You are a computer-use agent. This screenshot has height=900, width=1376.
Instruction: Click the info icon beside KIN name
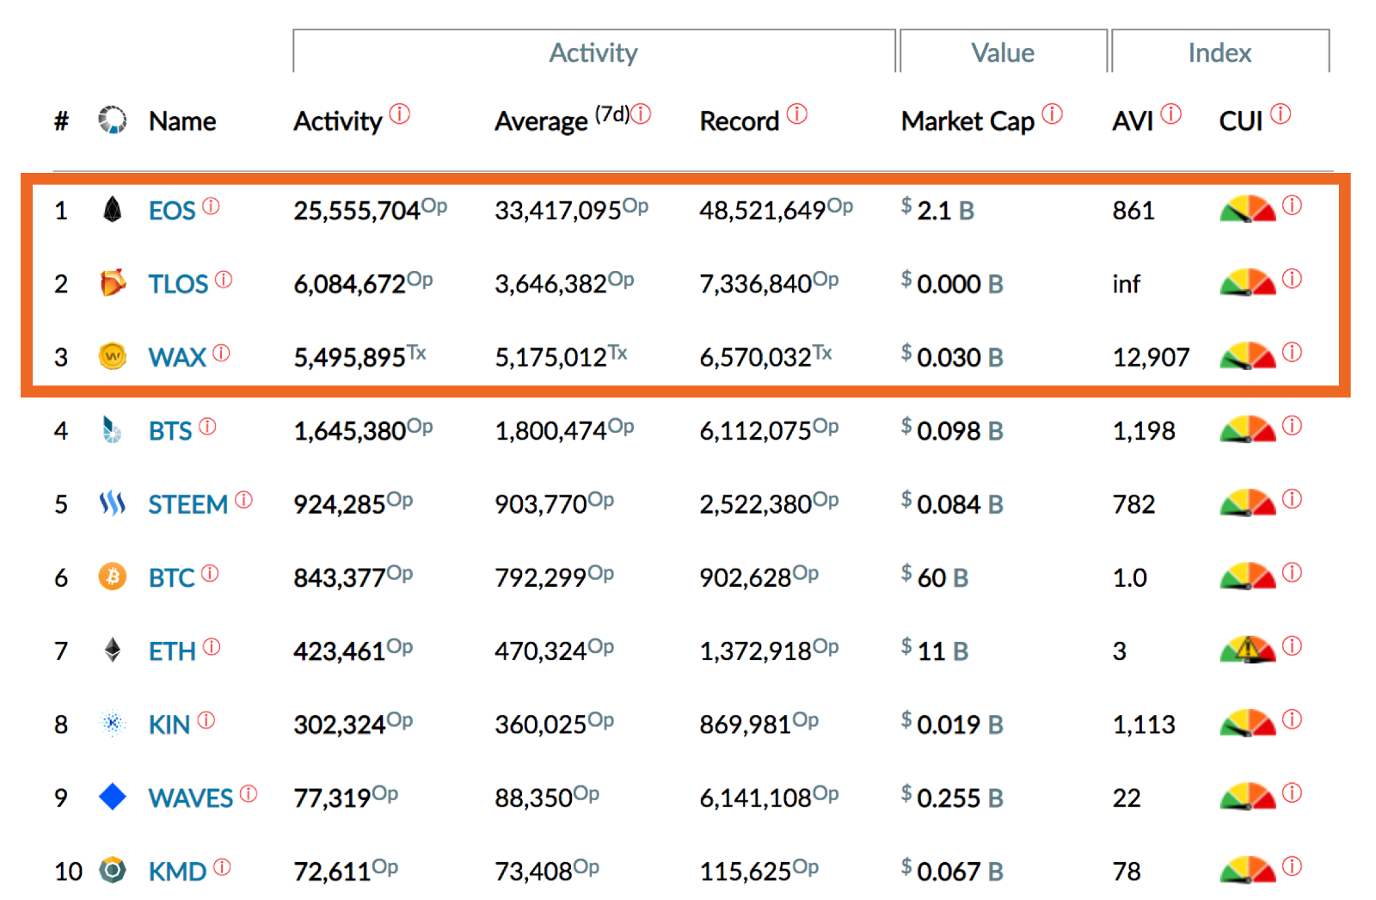(206, 720)
